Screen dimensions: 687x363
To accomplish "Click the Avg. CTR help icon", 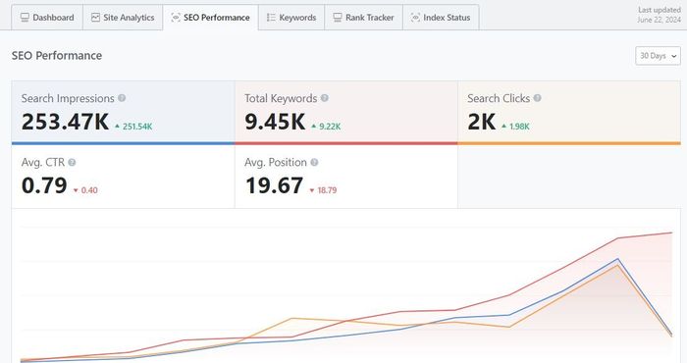I will pyautogui.click(x=72, y=163).
